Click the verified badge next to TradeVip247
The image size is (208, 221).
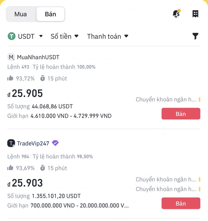(55, 143)
